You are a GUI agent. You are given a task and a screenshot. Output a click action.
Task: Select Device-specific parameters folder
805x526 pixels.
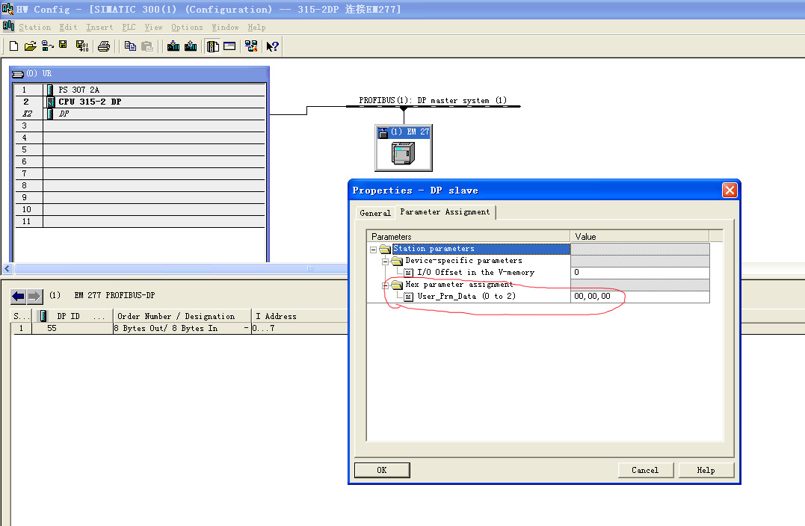463,261
